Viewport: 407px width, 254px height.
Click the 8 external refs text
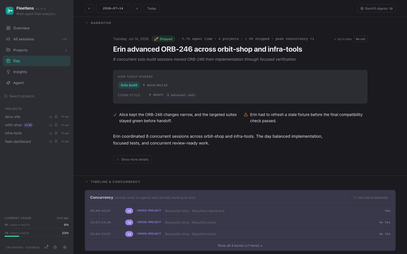[x=181, y=95]
